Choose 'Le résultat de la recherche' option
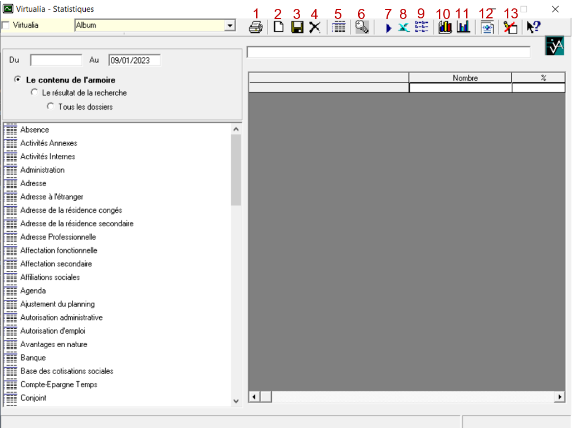Screen dimensions: 572x428 [x=35, y=93]
